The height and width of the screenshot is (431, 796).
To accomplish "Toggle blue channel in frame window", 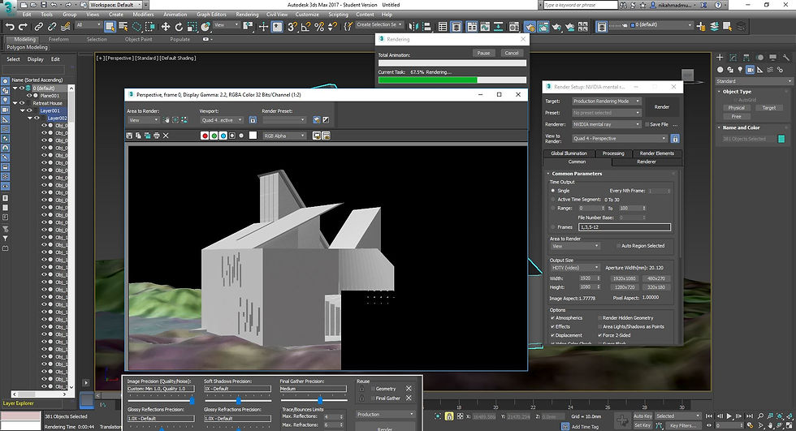I will click(223, 136).
